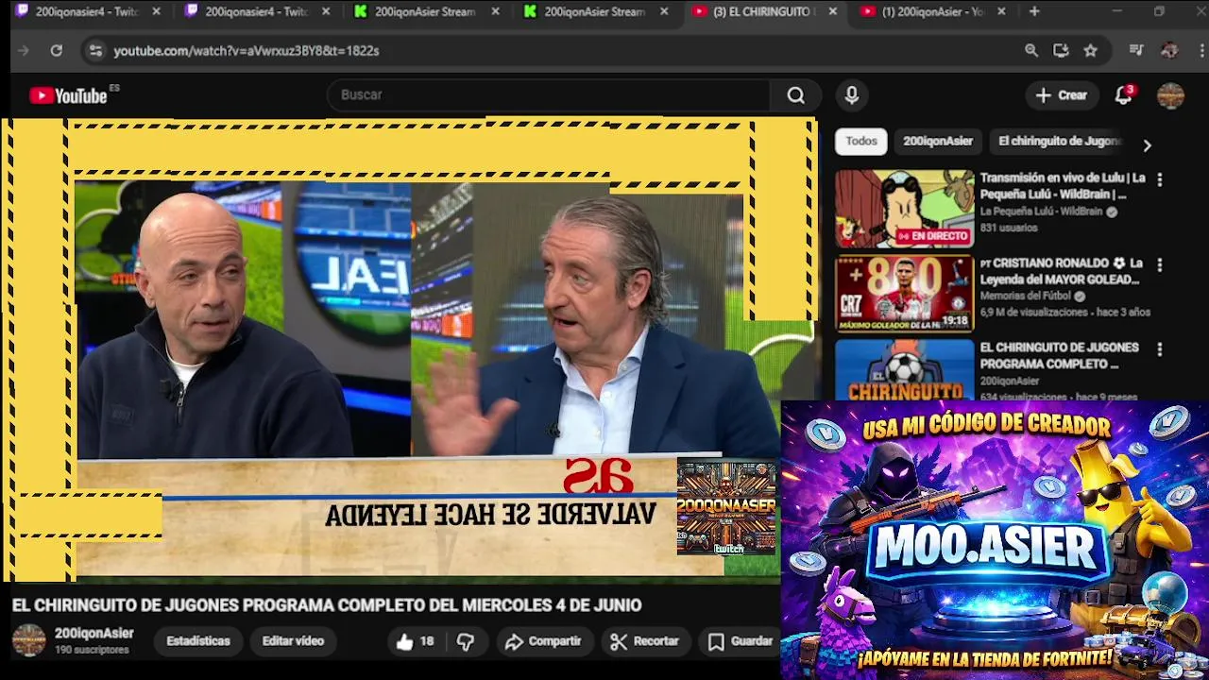Open El Chiringuito suggested video thumbnail

tap(904, 370)
